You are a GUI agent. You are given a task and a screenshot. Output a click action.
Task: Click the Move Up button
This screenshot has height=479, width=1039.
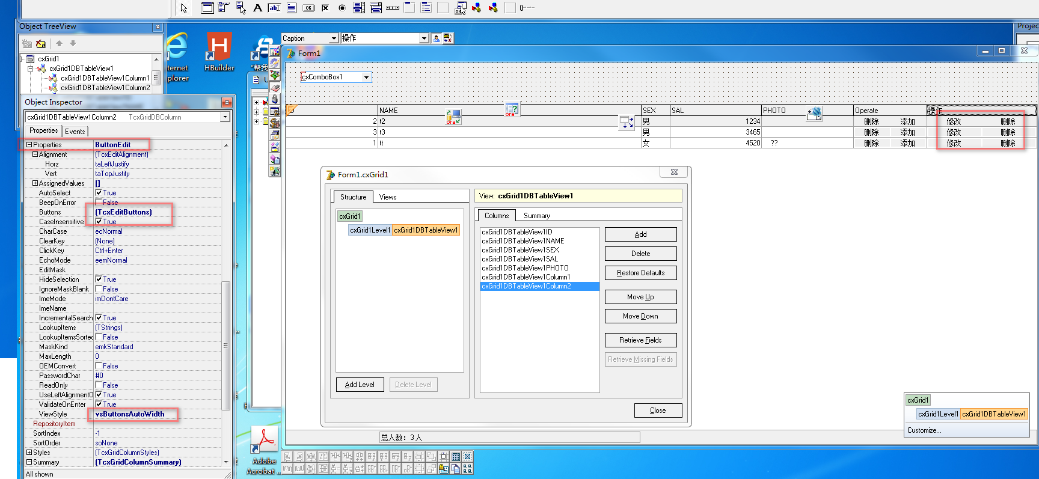click(x=640, y=297)
